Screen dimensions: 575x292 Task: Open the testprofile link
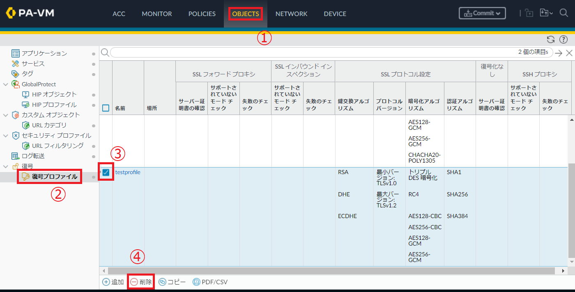[128, 172]
